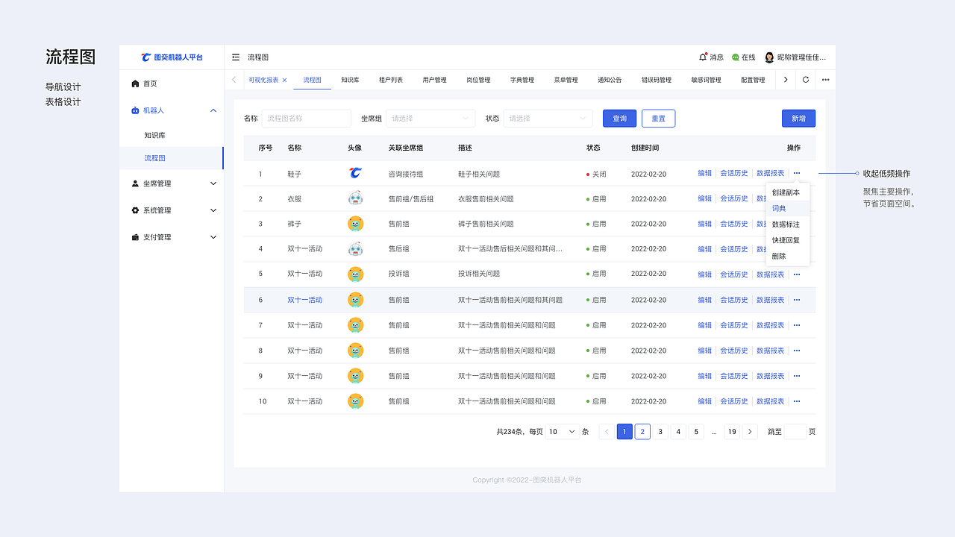
Task: Toggle the sidebar collapse hamburger icon
Action: click(x=236, y=57)
